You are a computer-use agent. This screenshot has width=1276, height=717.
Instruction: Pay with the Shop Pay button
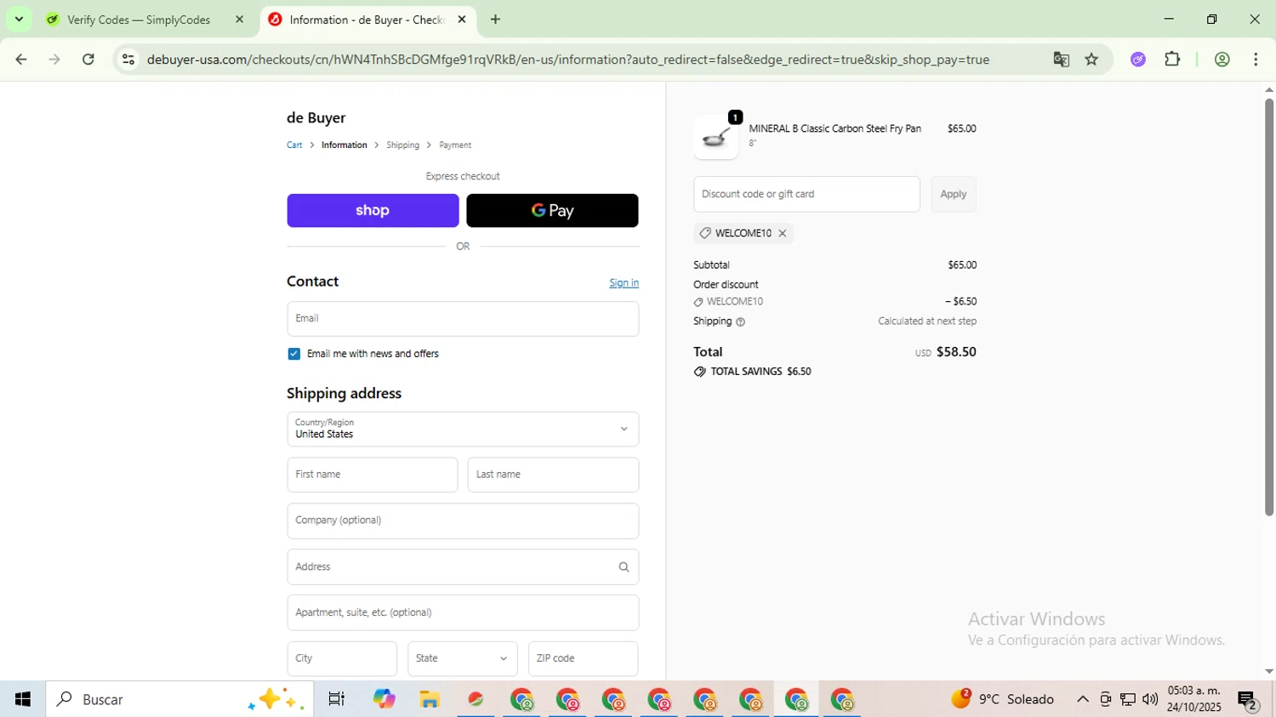[373, 211]
